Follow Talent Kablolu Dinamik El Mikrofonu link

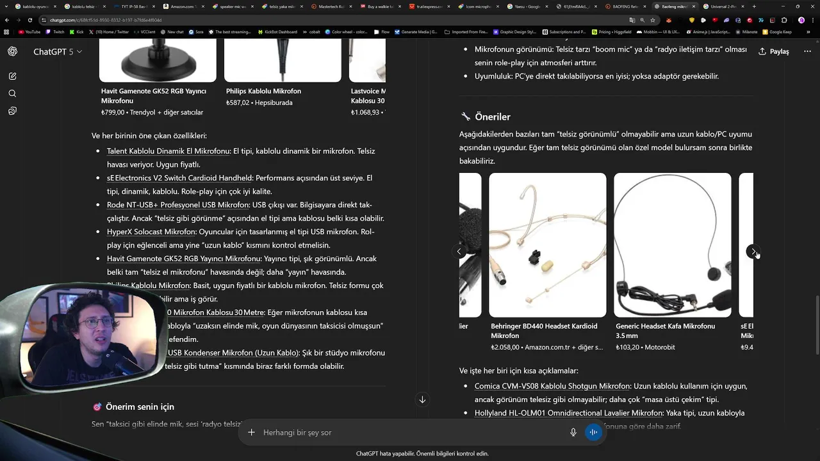[x=168, y=151]
